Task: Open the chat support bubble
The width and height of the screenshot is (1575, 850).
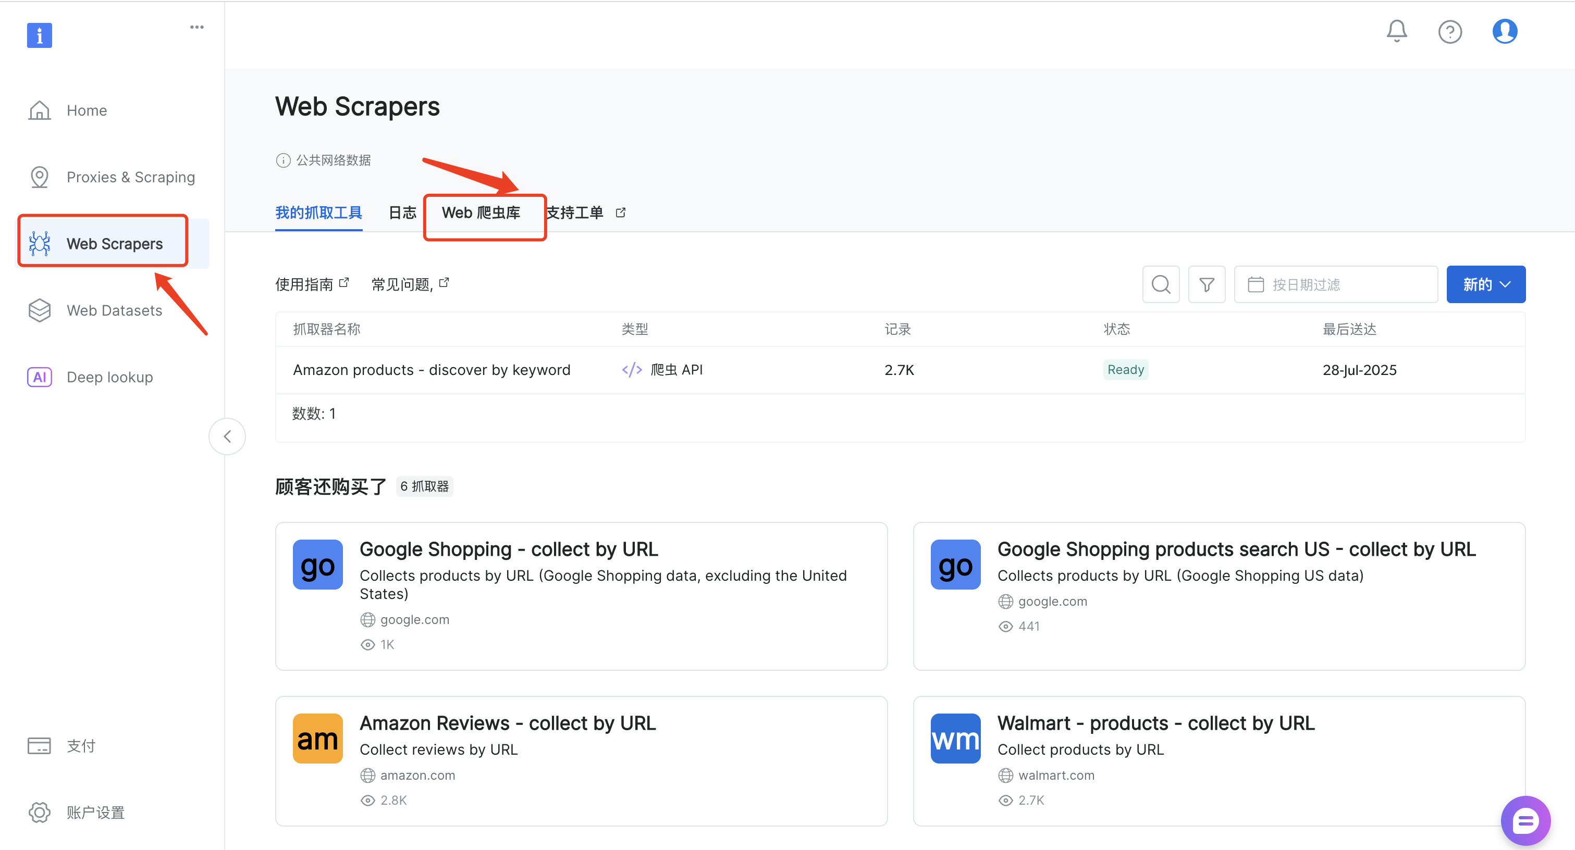Action: click(1525, 820)
